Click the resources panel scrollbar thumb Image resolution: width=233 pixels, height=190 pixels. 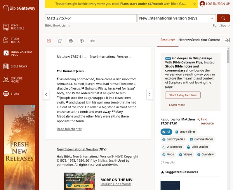point(228,56)
